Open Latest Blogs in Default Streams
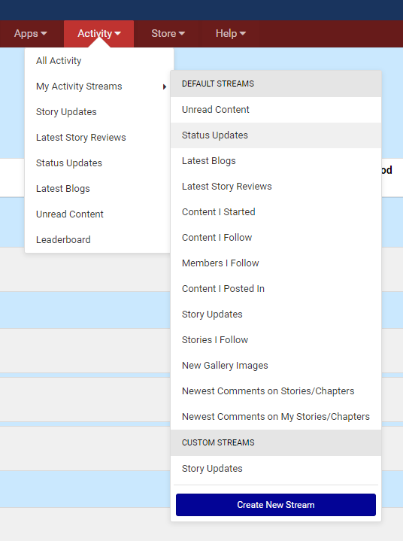Screen dimensions: 403x541 tap(276, 161)
